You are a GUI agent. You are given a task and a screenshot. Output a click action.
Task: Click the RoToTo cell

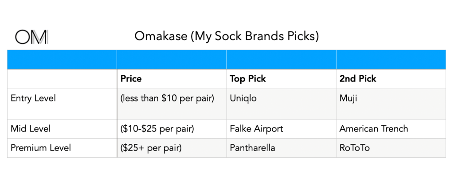[x=354, y=148]
